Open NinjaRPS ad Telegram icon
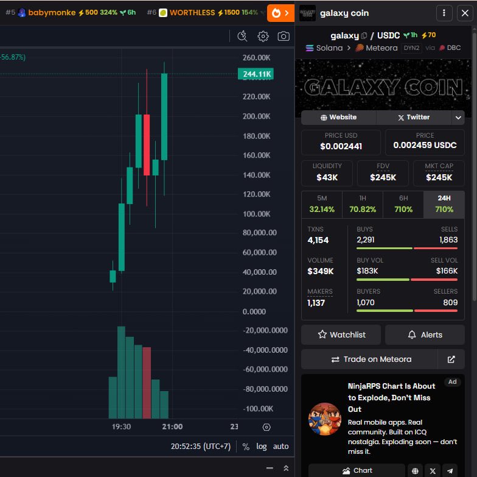Viewport: 477px width, 477px height. [x=450, y=470]
